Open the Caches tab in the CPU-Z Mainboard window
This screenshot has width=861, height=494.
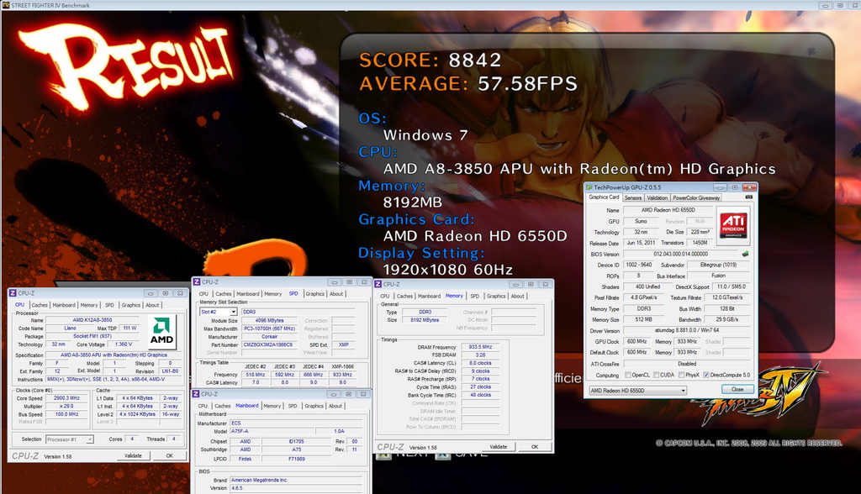(222, 406)
